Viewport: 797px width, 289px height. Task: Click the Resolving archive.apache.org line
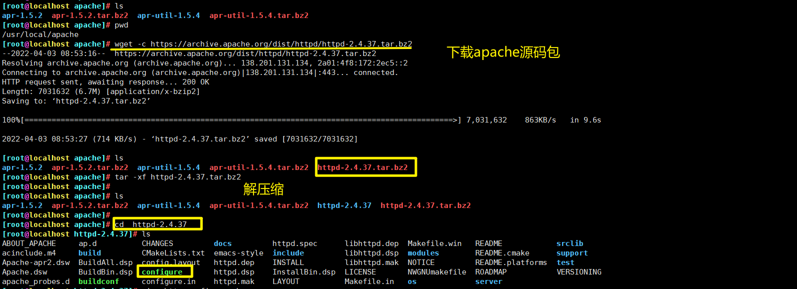(x=205, y=63)
